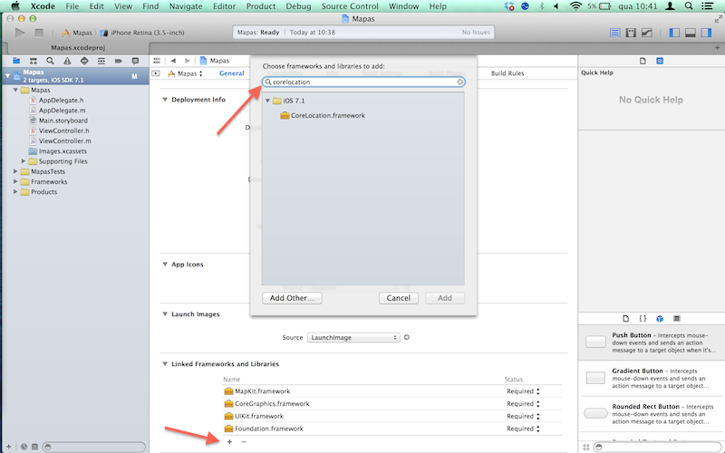Switch to the Build Rules tab

click(507, 73)
